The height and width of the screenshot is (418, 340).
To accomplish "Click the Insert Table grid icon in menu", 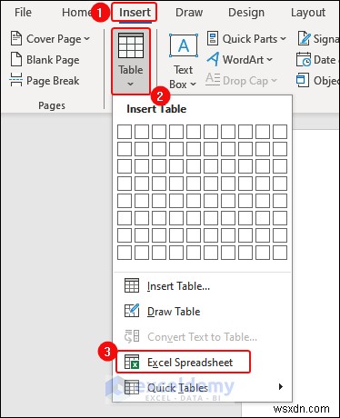I will [x=132, y=285].
